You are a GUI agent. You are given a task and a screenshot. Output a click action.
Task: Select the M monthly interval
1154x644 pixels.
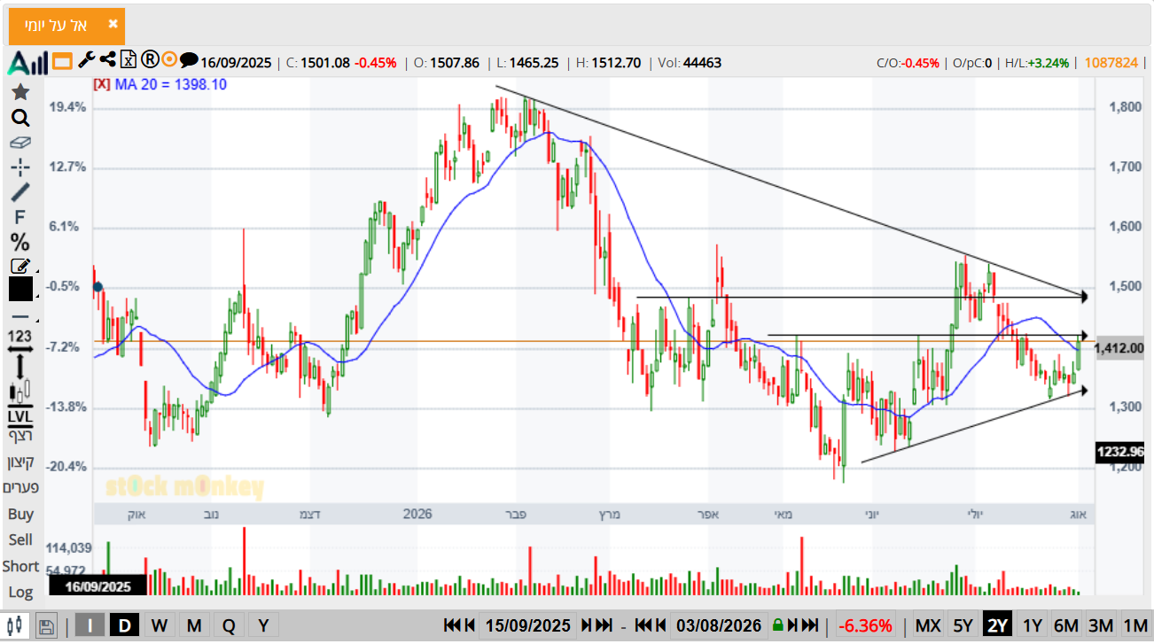coord(194,625)
